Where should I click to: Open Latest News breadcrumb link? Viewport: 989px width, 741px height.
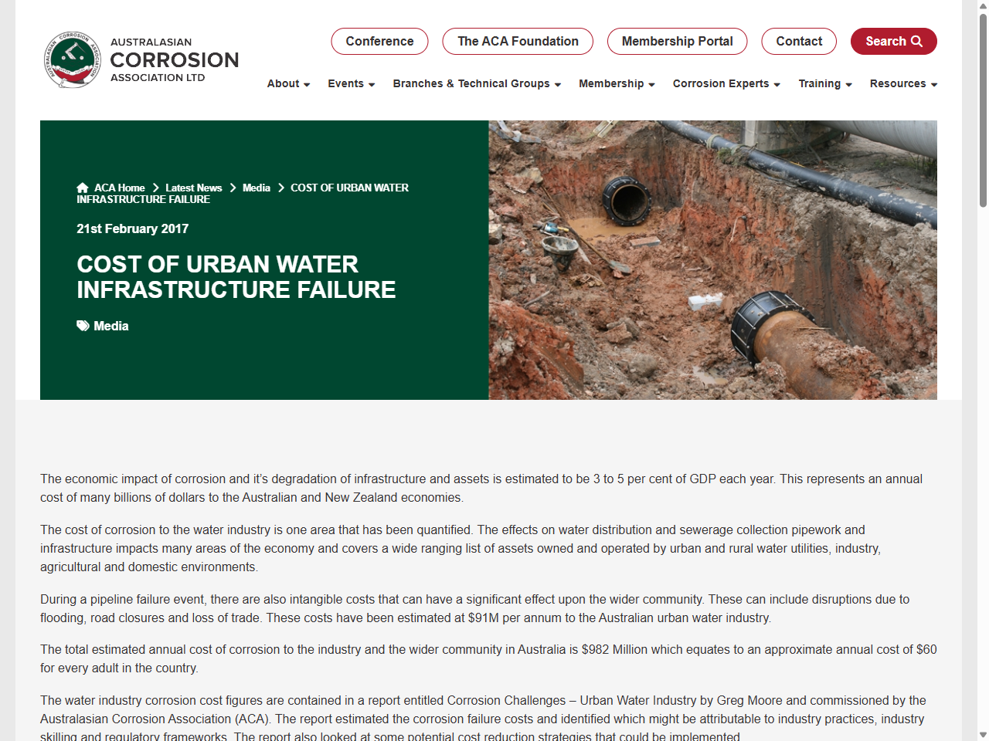[193, 188]
